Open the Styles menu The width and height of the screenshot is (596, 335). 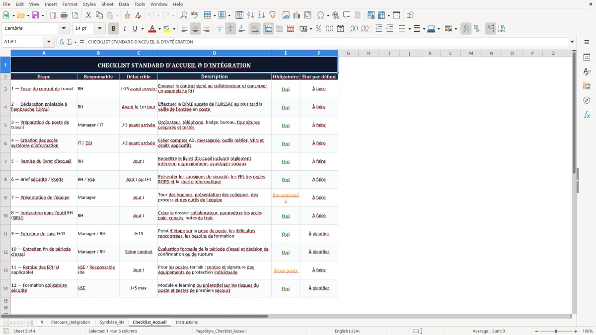89,4
